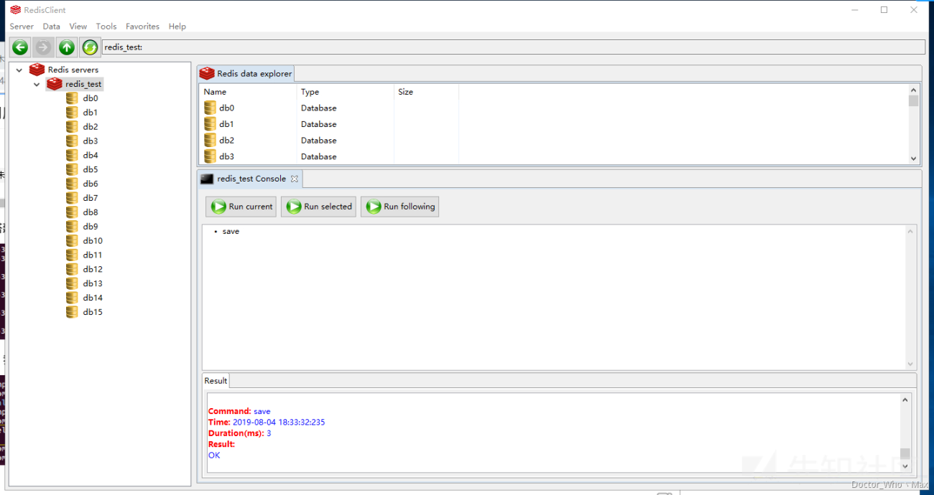Click the db1 icon in data explorer table
This screenshot has width=934, height=495.
tap(210, 124)
